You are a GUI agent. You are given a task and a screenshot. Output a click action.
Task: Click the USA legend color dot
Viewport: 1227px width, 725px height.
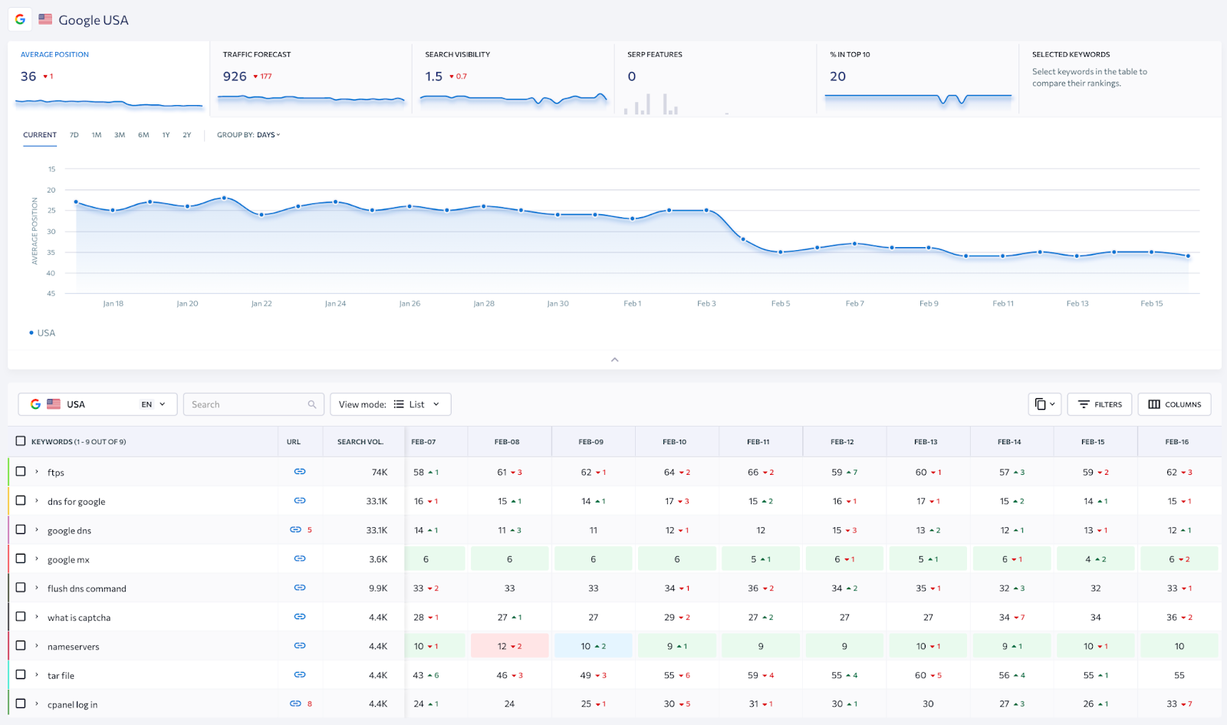[31, 333]
